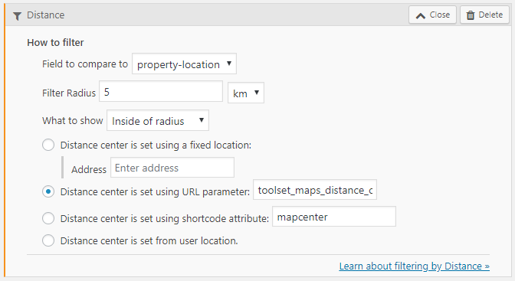
Task: Click the dropdown arrow next to property-location
Action: (229, 64)
